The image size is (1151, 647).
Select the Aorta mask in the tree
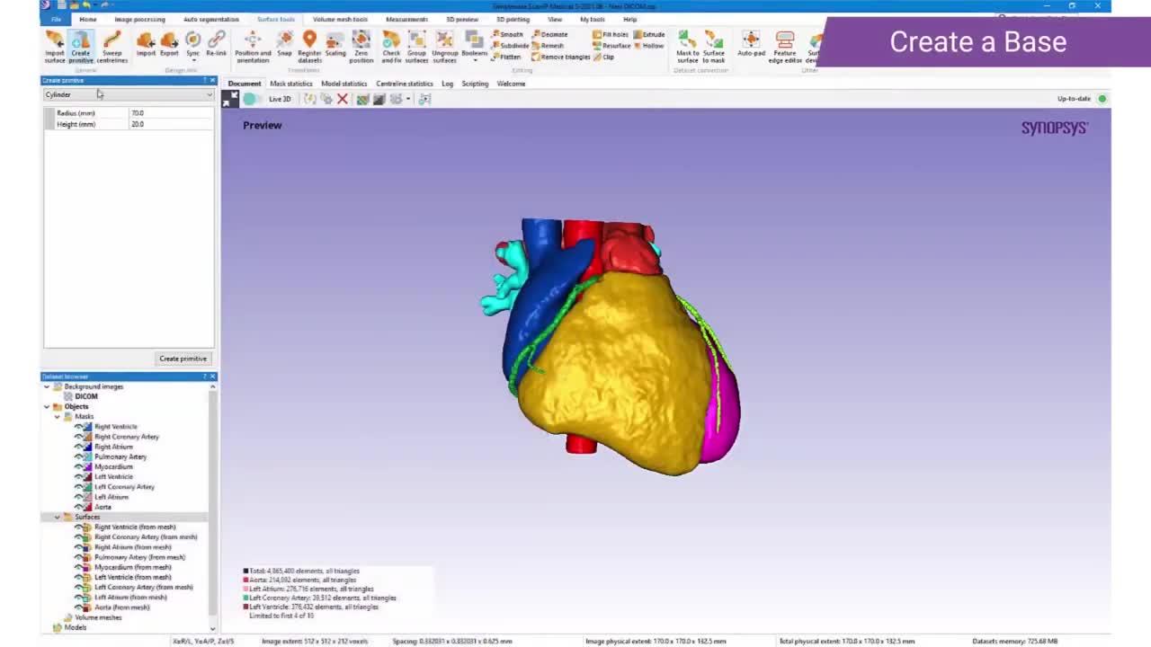[x=103, y=506]
